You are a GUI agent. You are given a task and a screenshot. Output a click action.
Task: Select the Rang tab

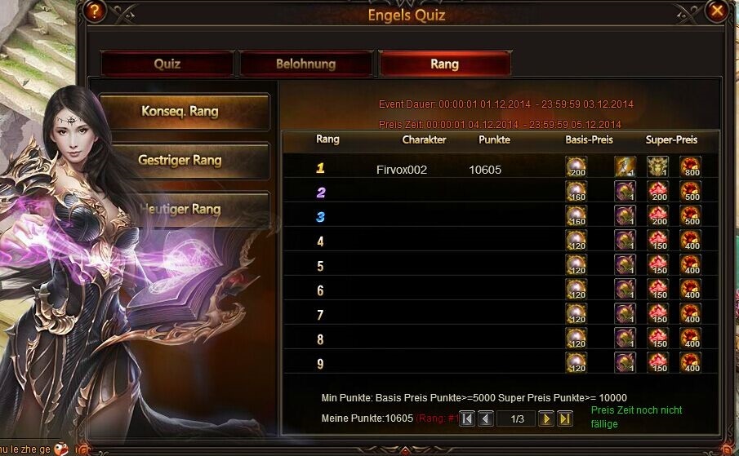pyautogui.click(x=444, y=64)
